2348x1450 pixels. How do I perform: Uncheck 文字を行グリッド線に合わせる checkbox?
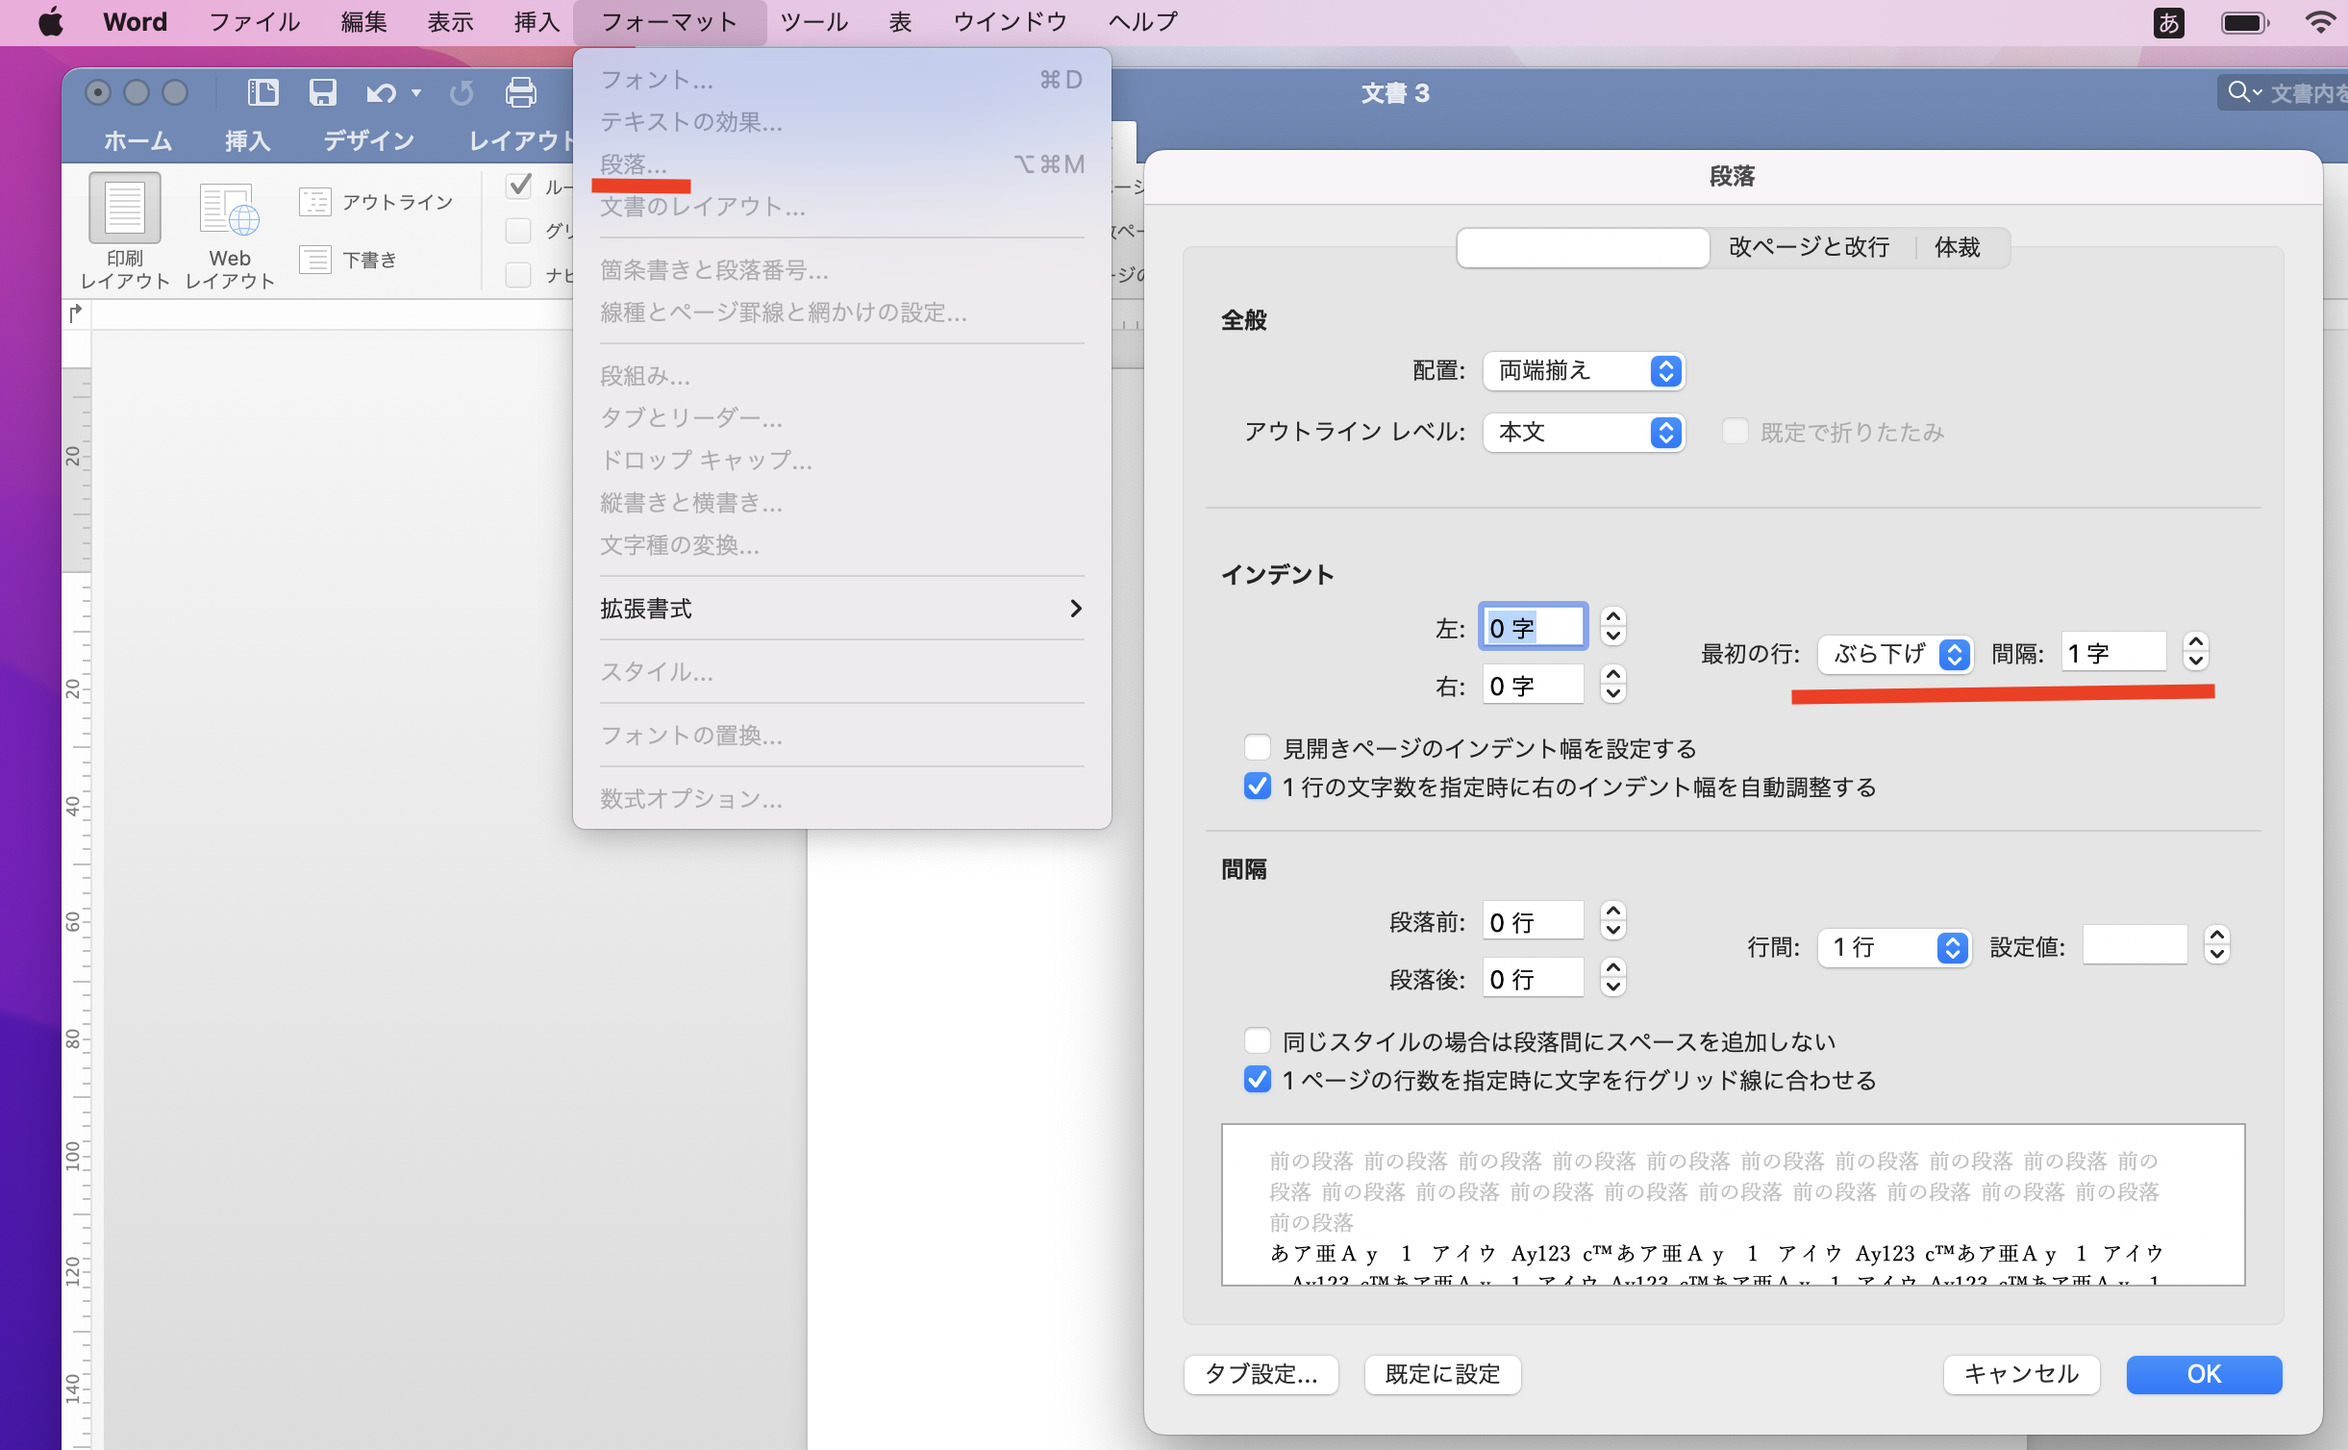[x=1258, y=1079]
